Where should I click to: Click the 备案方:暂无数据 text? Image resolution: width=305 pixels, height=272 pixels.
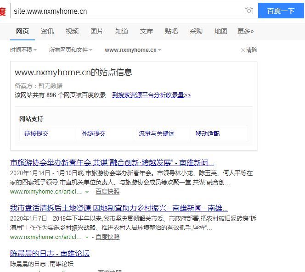[39, 86]
